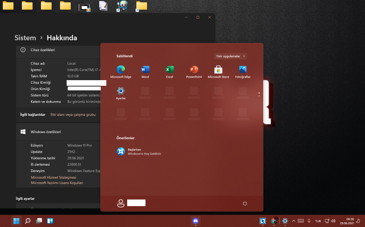The height and width of the screenshot is (227, 365).
Task: Open network status in the system tray
Action: [327, 221]
